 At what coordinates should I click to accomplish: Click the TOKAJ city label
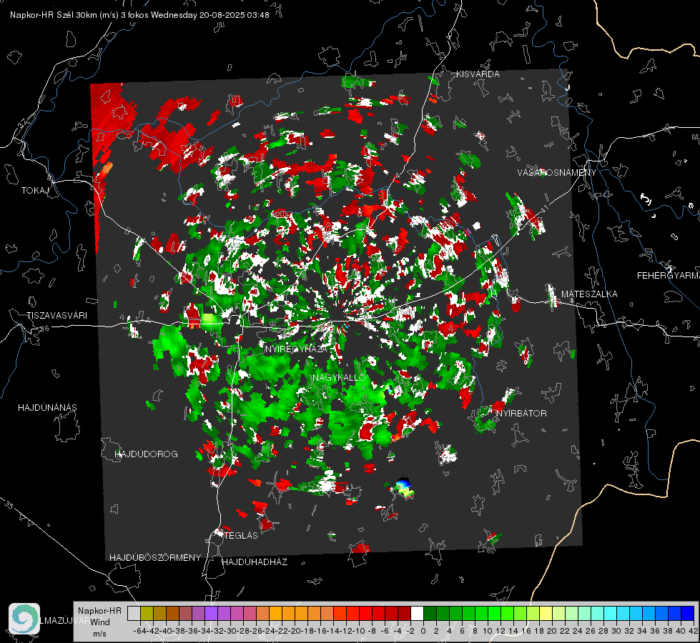(x=35, y=191)
